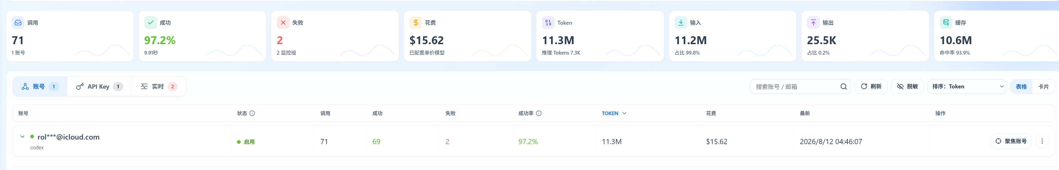This screenshot has width=1059, height=170.
Task: Click the 9.91秒 text
Action: (x=151, y=53)
